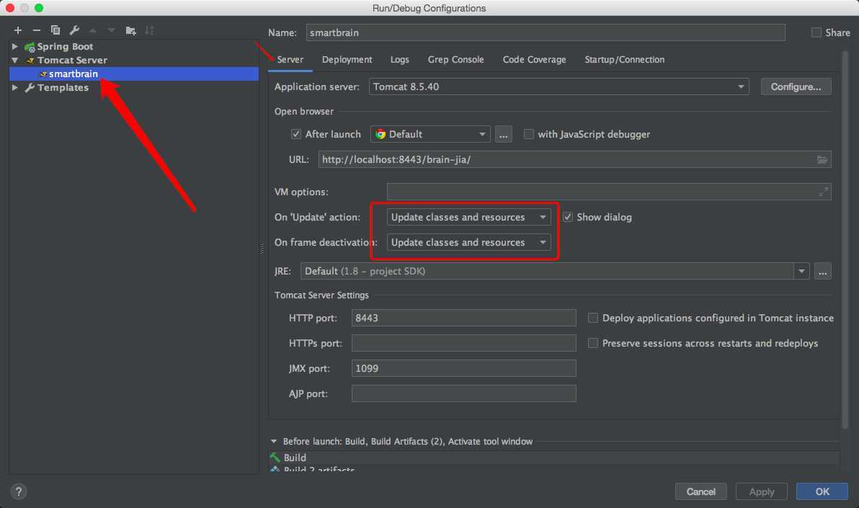Open the Application server dropdown
859x508 pixels.
point(558,86)
